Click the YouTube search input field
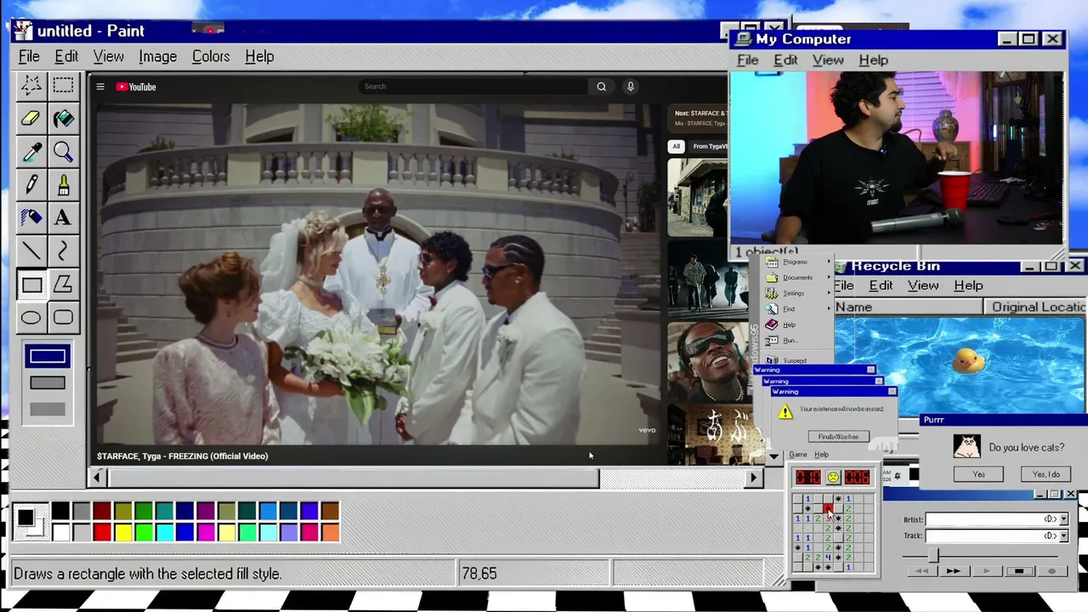The width and height of the screenshot is (1088, 612). [473, 87]
